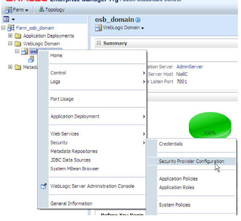Image resolution: width=241 pixels, height=221 pixels.
Task: Select the WebLogic Domain tree node
Action: 42,43
